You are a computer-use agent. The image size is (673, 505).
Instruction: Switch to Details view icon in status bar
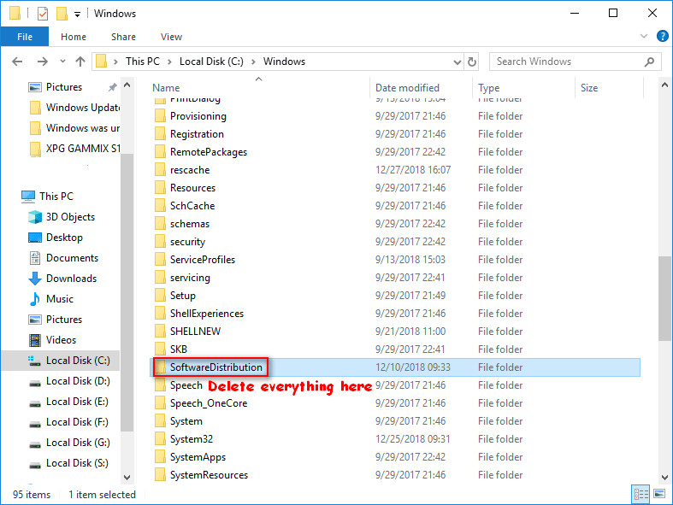coord(641,494)
